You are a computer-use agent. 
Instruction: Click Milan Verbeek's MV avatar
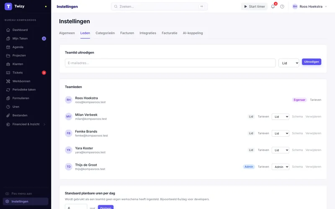[x=69, y=117]
